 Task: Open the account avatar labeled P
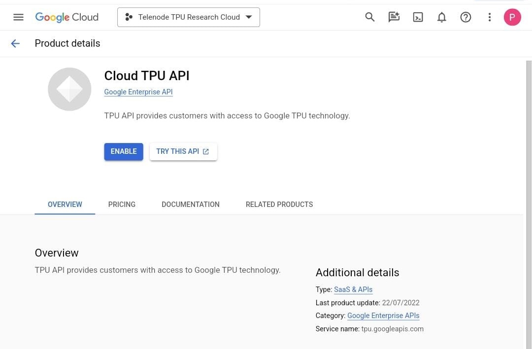coord(512,17)
